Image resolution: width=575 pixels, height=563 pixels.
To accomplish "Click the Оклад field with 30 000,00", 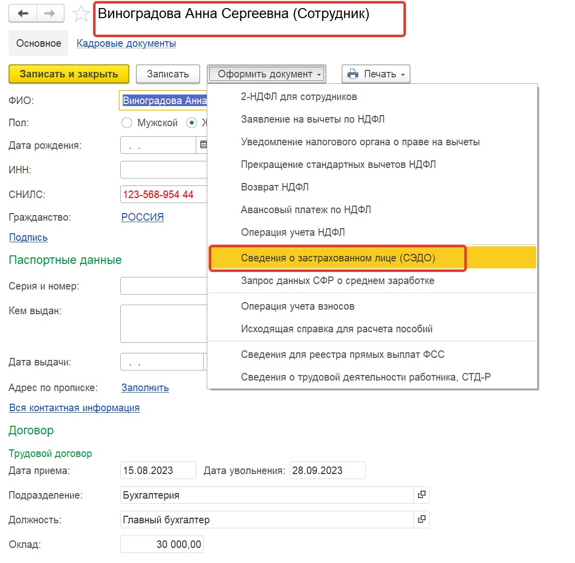I will tap(161, 544).
